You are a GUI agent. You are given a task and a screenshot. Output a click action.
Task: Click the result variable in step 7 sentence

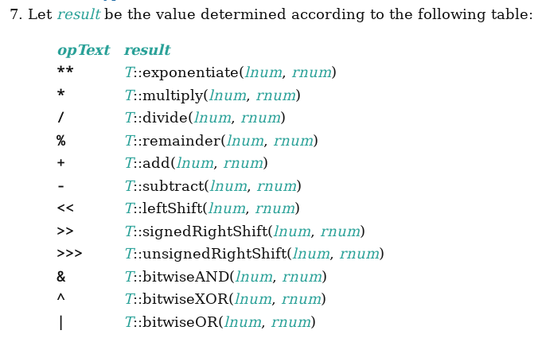tap(78, 15)
